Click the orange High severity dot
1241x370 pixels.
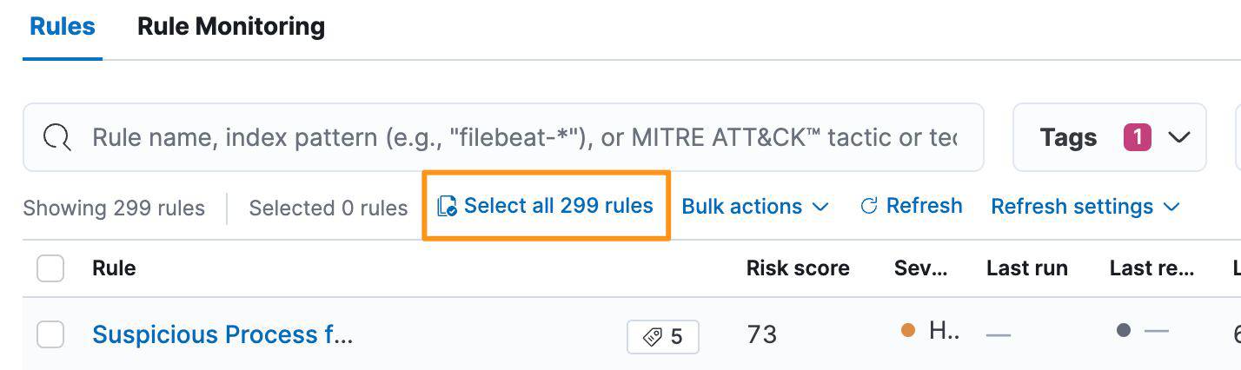point(908,331)
